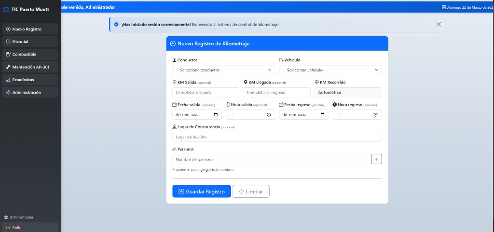Click the Fecha salida date field
Screen dimensions: 494x232
pyautogui.click(x=197, y=115)
